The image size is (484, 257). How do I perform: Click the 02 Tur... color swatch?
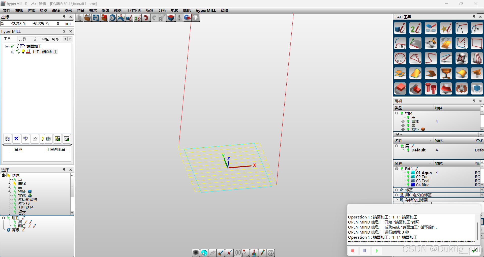tap(413, 177)
